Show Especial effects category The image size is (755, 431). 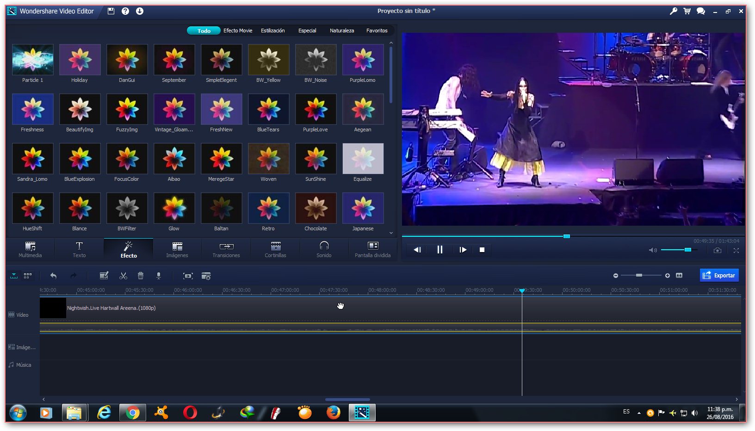(x=307, y=31)
